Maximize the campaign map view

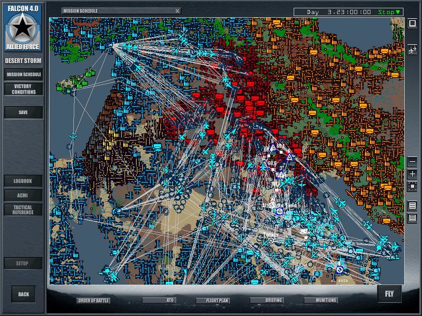pos(412,24)
